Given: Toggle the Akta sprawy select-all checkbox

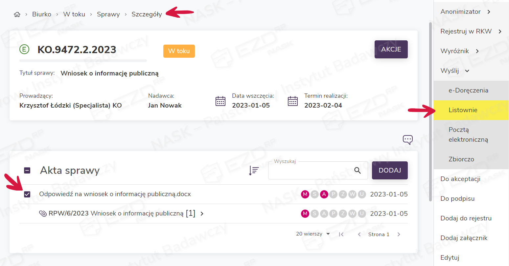Looking at the screenshot, I should [27, 171].
